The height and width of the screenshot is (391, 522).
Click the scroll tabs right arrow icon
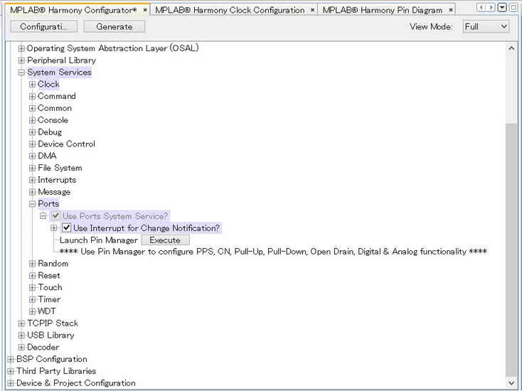491,7
